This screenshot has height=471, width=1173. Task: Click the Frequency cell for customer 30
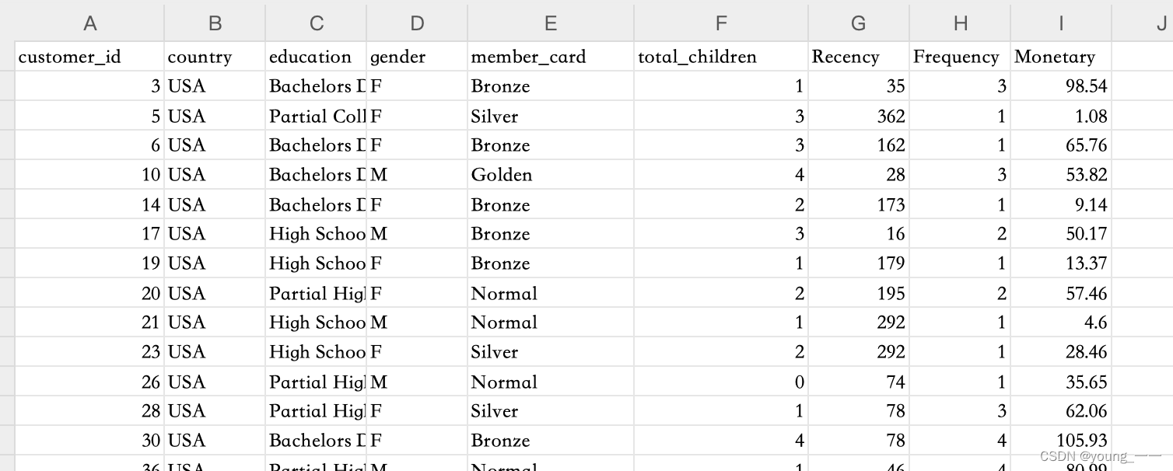click(960, 441)
